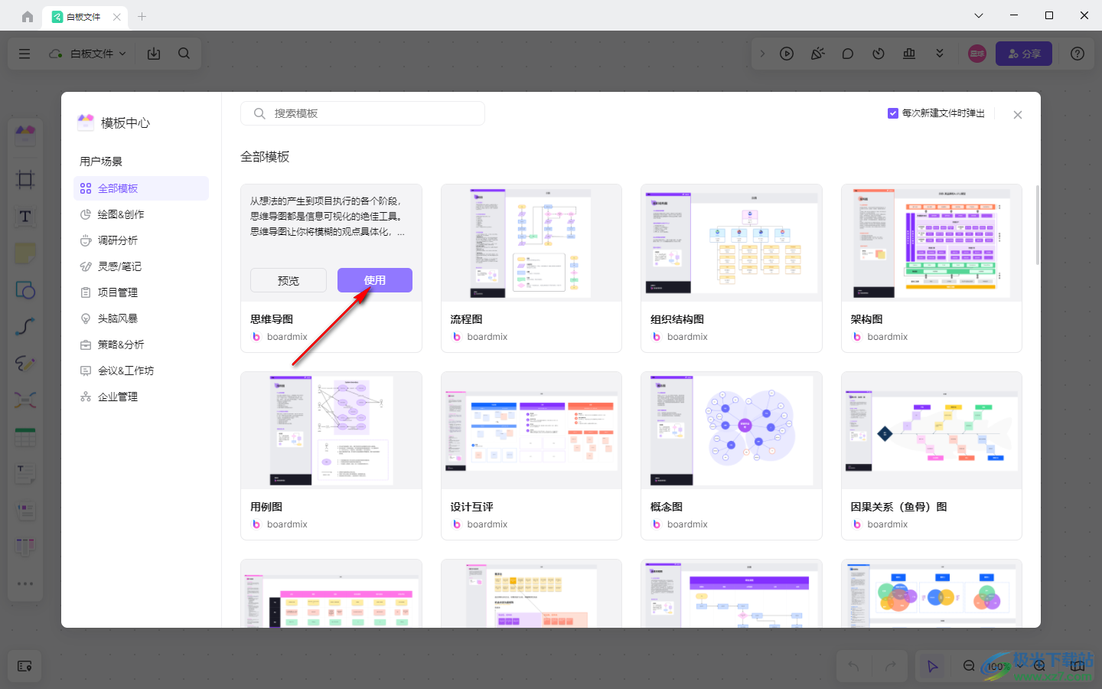Open the timer icon in top toolbar
The image size is (1102, 689).
click(x=879, y=54)
